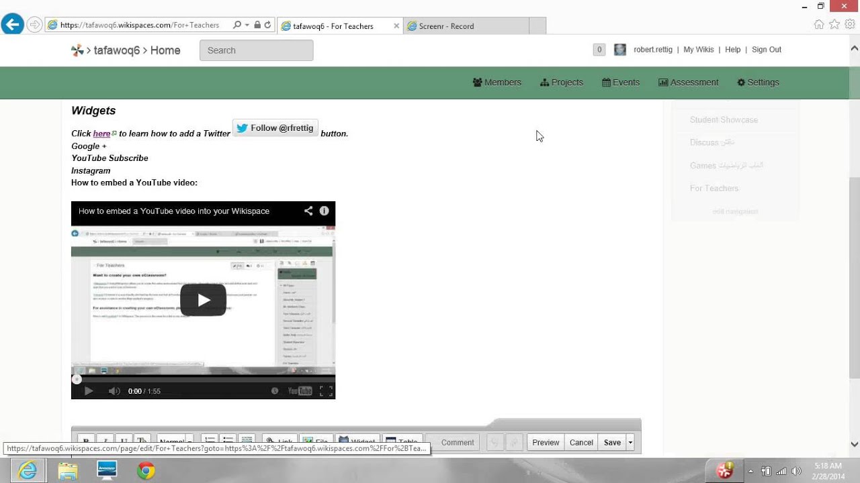Refresh the page with reload icon

[x=267, y=25]
